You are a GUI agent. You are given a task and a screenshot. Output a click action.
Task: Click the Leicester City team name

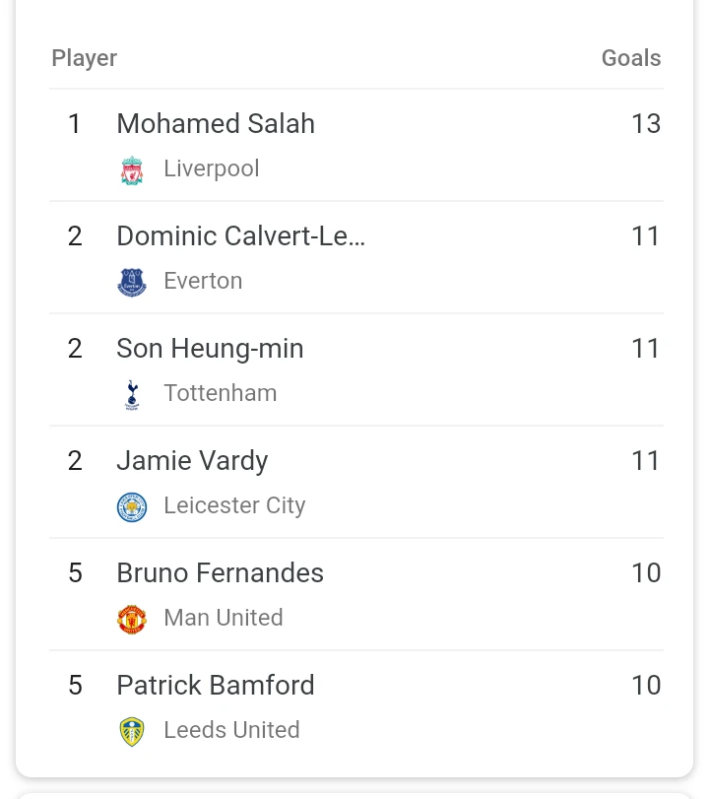point(234,505)
